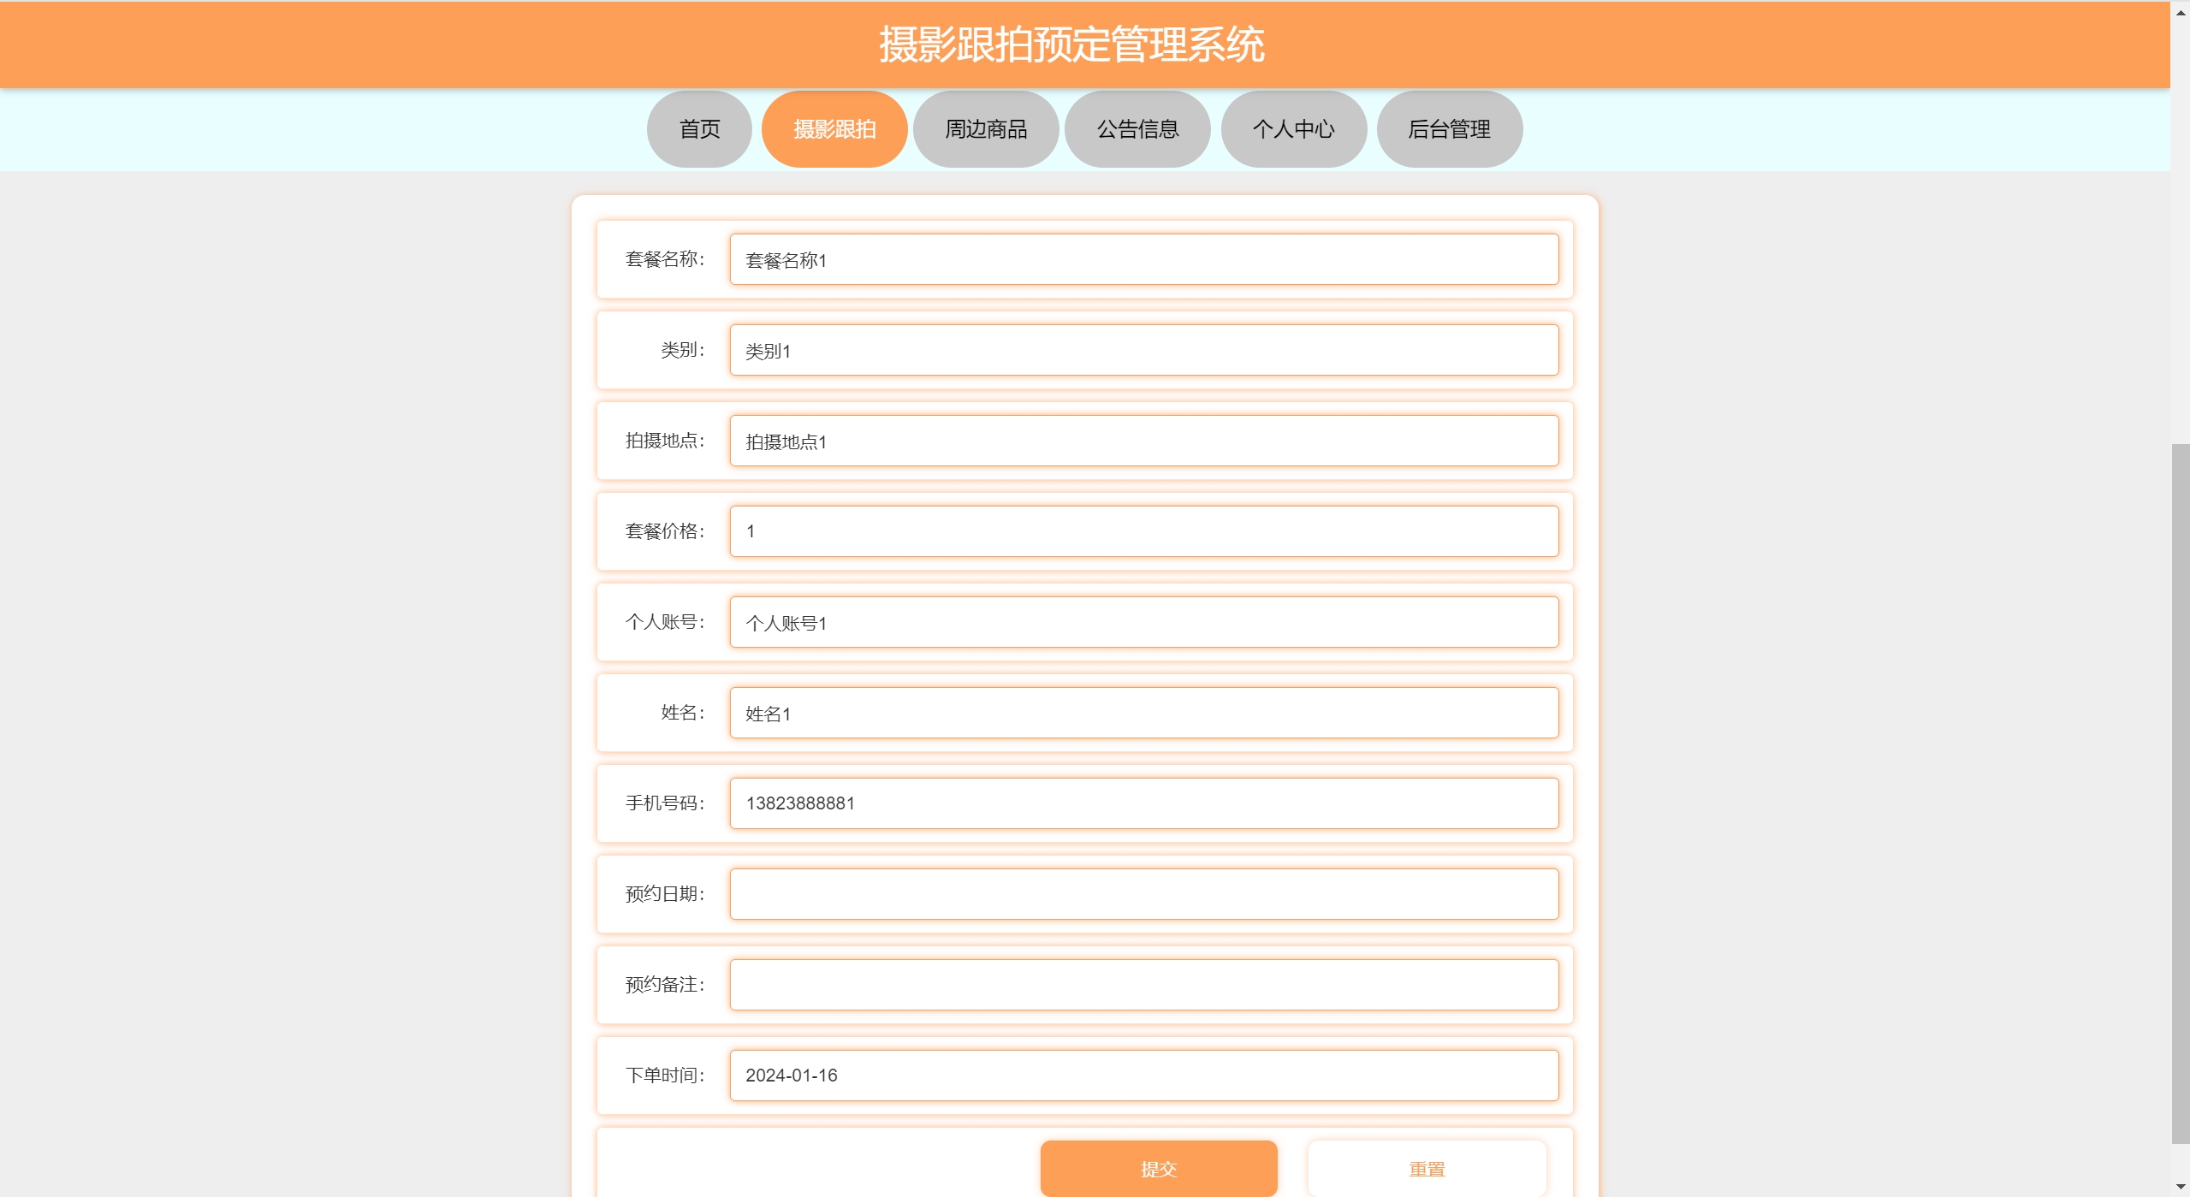Click into the 类别 text field
2190x1197 pixels.
coord(1143,350)
